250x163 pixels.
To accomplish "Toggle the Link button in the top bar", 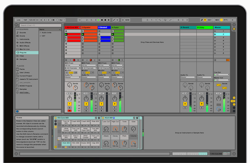I will (18, 20).
